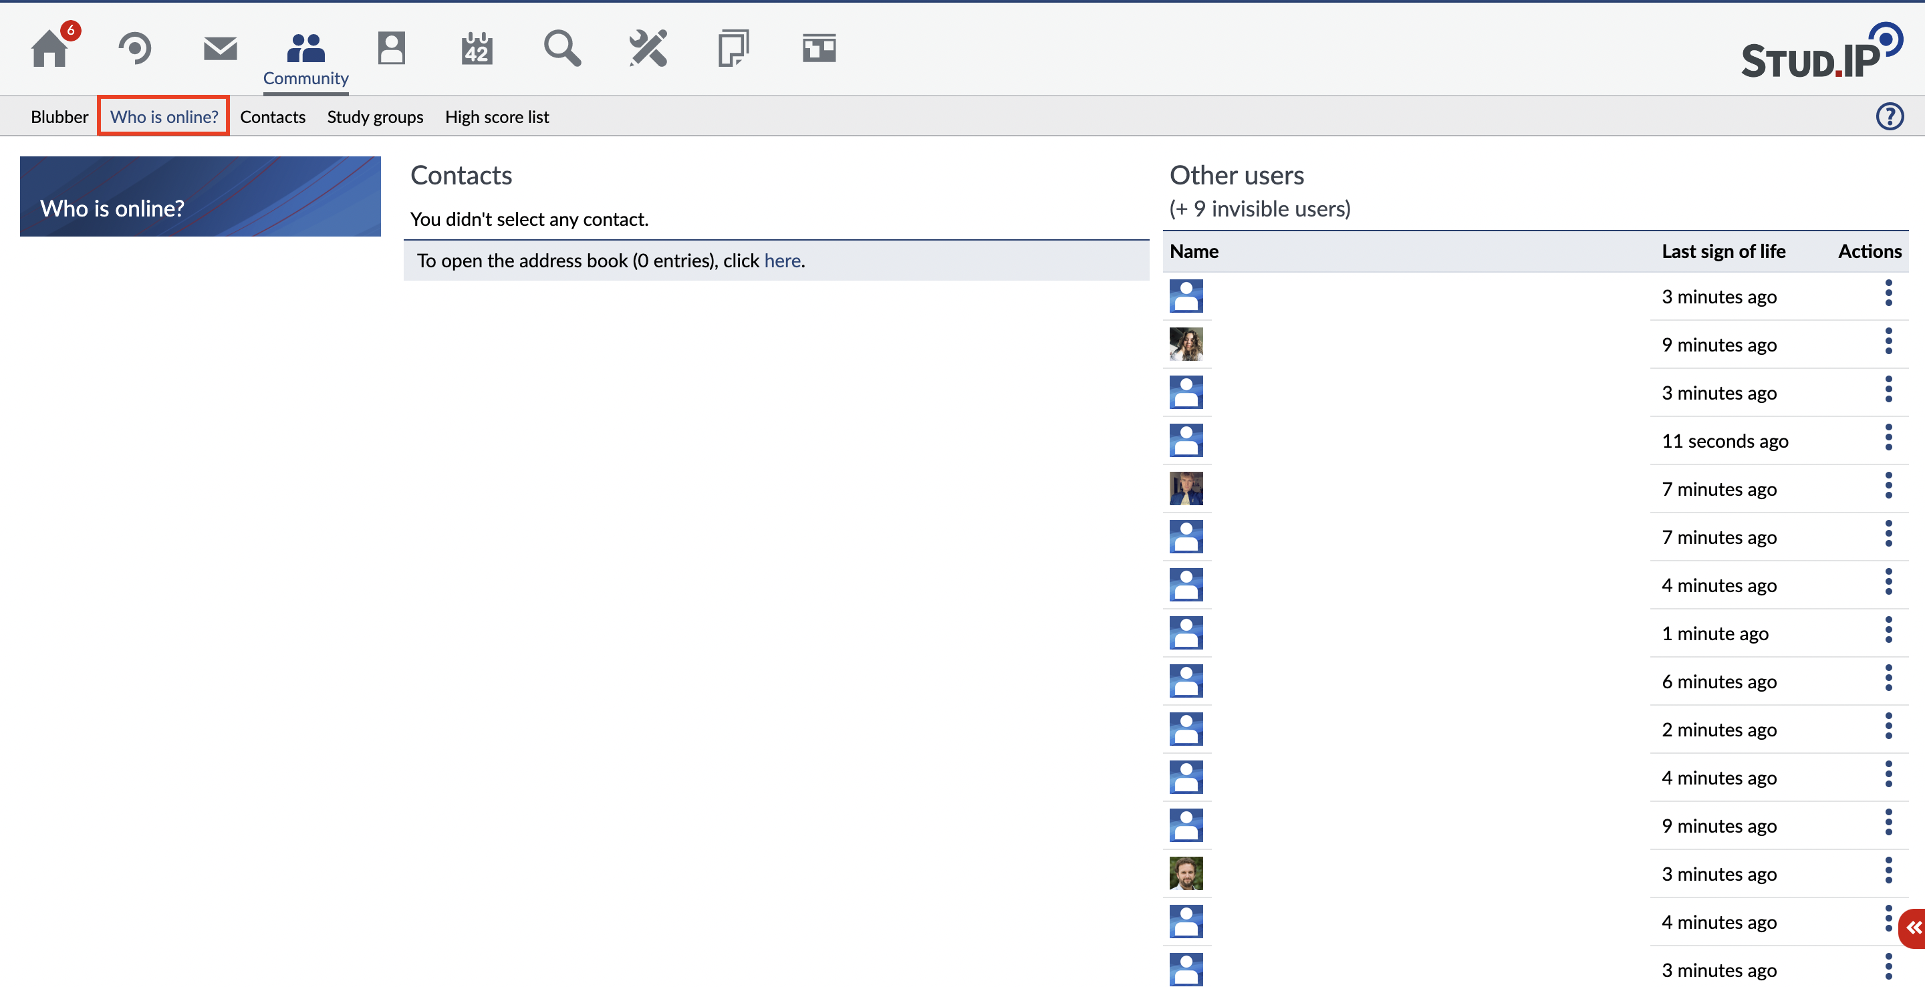Click the bearded man's avatar thumbnail
This screenshot has width=1925, height=987.
pos(1185,873)
